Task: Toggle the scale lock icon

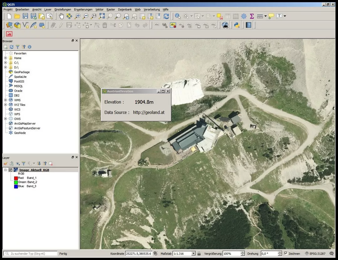Action: click(x=199, y=253)
